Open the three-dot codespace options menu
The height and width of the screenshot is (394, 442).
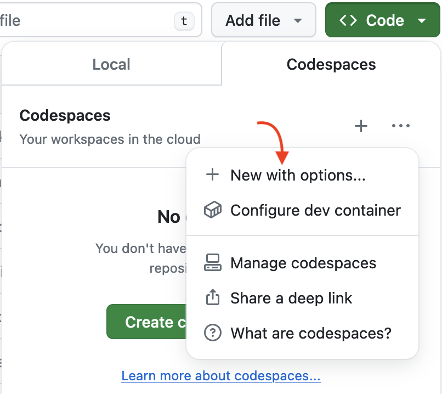(400, 126)
